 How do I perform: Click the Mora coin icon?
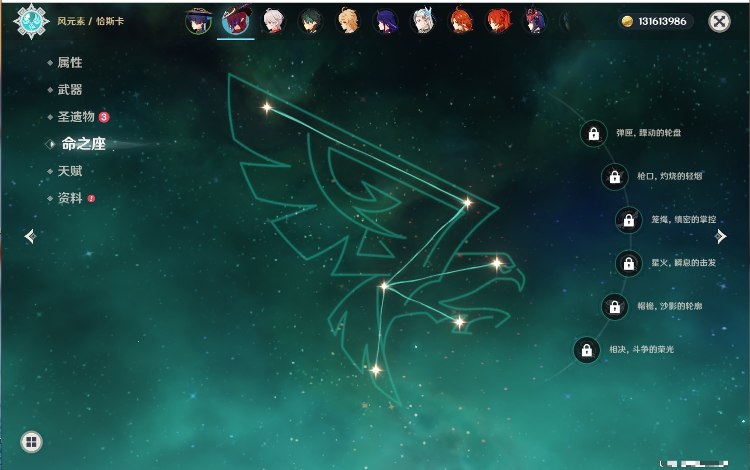627,21
